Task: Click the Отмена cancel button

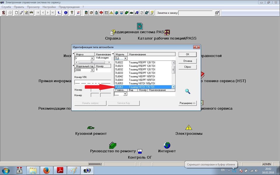Action: pos(188,61)
